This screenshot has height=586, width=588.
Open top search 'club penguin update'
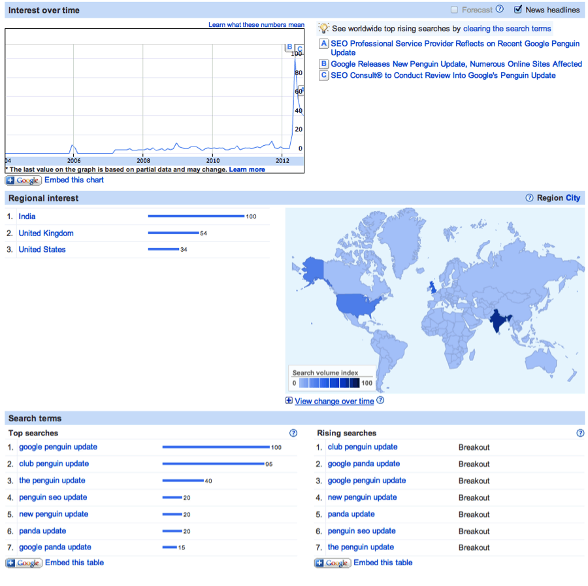click(54, 464)
